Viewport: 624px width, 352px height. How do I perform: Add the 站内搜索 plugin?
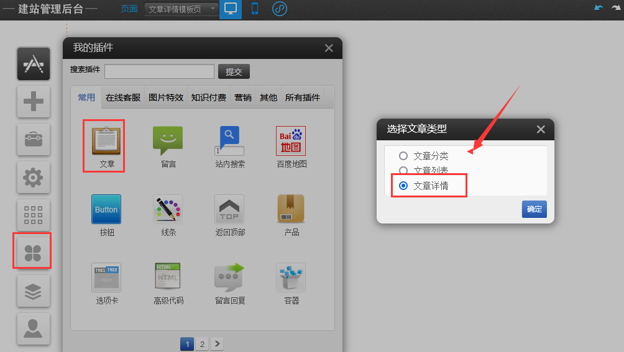[229, 140]
